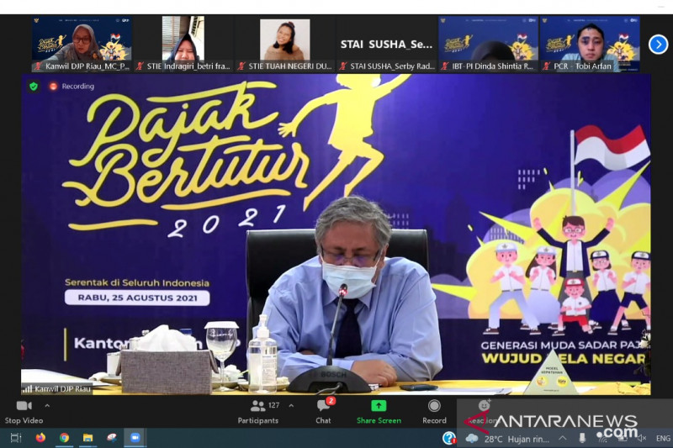673x448 pixels.
Task: Show hidden system tray icons
Action: pos(562,438)
